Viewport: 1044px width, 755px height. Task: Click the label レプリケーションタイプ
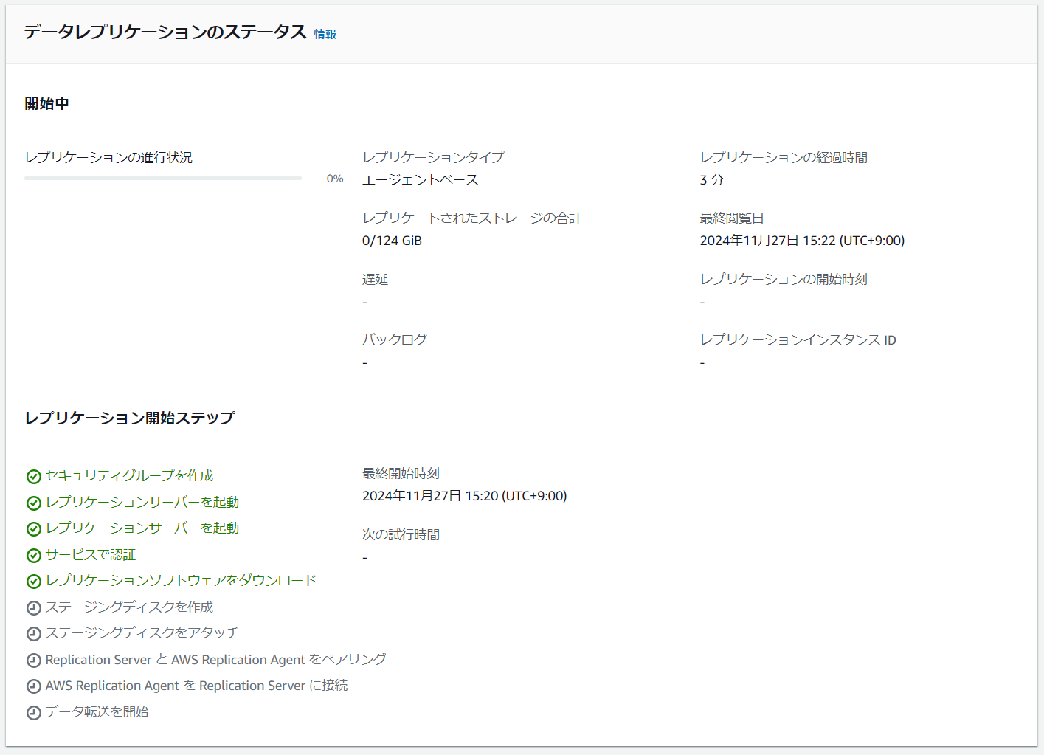(x=433, y=157)
